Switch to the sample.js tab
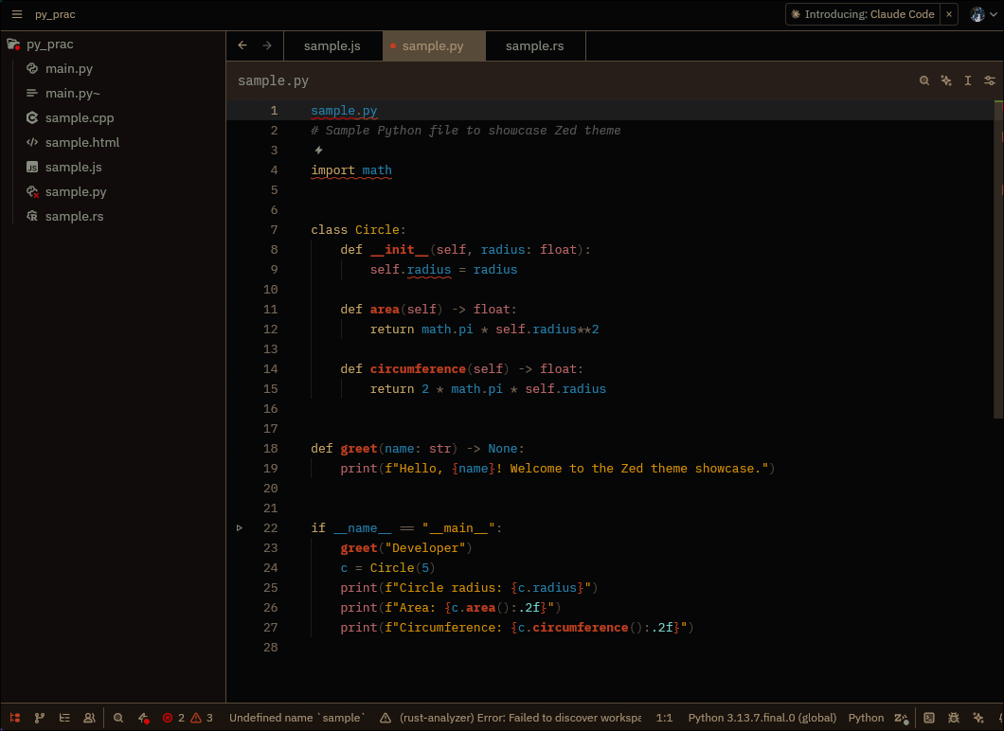The image size is (1004, 731). click(x=332, y=46)
